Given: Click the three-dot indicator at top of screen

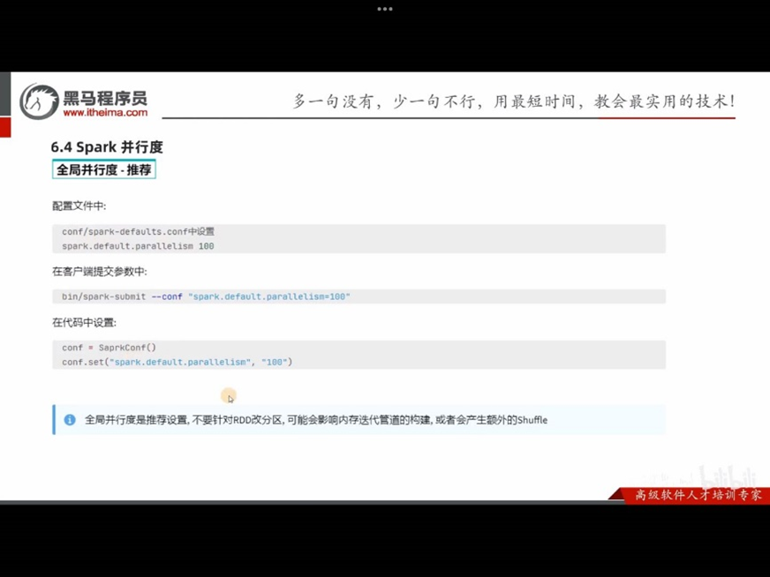Looking at the screenshot, I should click(x=385, y=9).
